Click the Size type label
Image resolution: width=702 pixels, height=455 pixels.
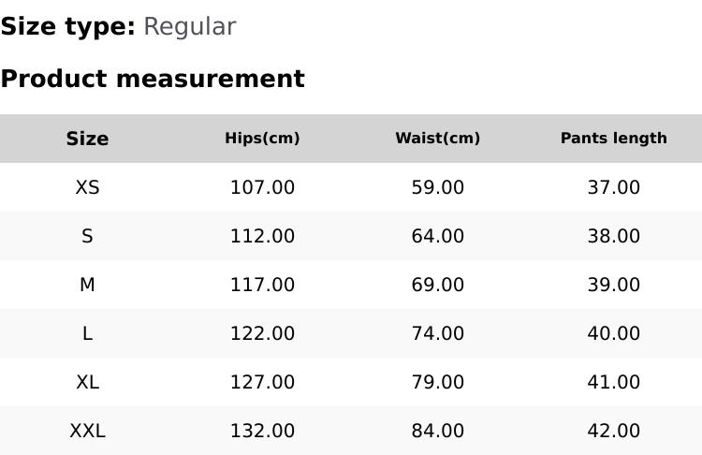click(67, 27)
